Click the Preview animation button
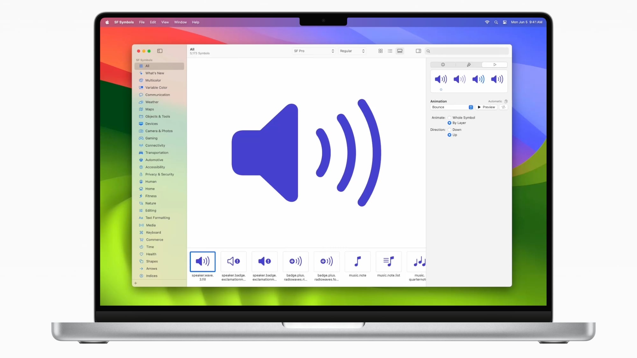This screenshot has width=637, height=358. point(486,107)
